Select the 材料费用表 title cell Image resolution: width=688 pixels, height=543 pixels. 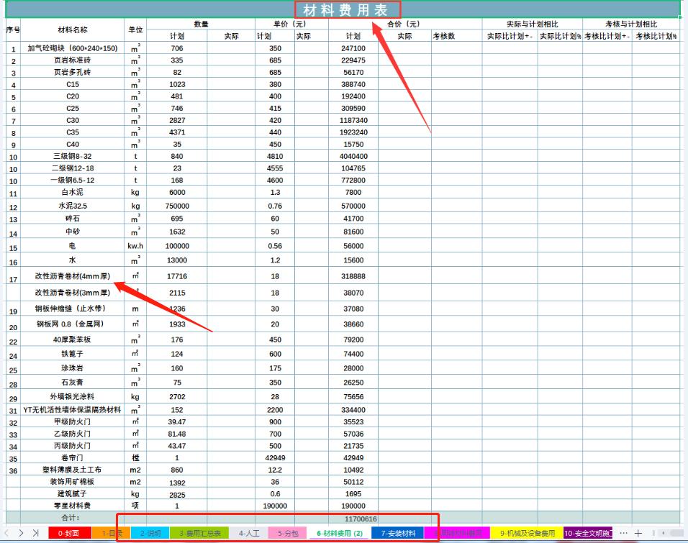tap(345, 9)
